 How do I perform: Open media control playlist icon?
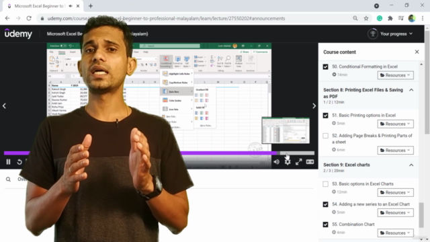(x=401, y=18)
